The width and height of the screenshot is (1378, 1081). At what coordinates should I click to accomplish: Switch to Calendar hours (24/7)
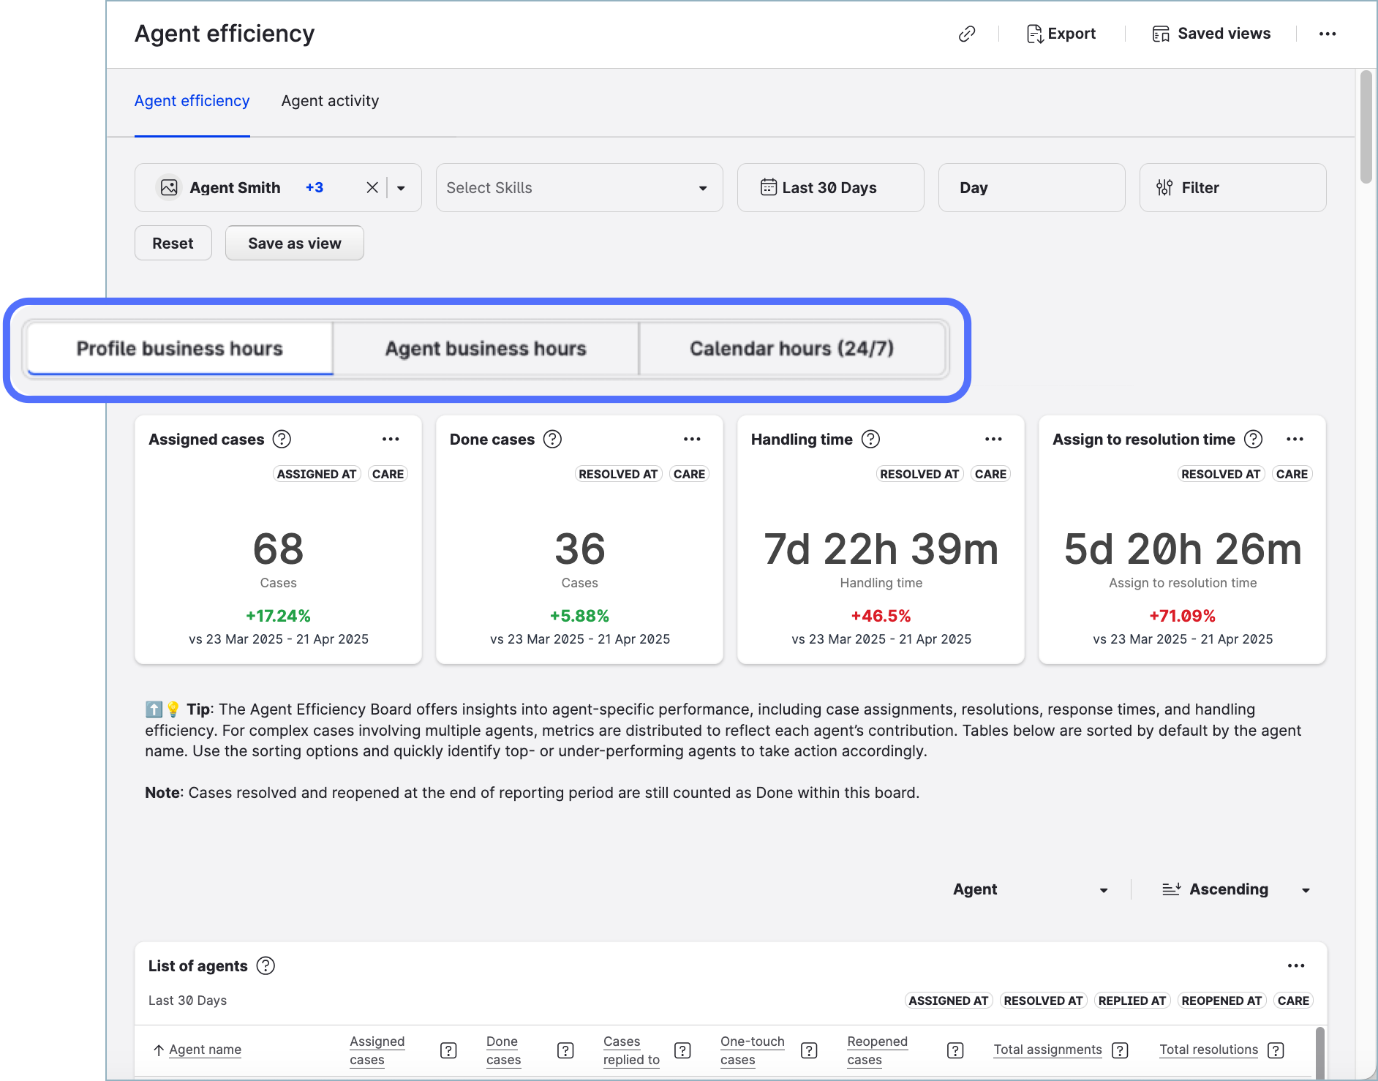pyautogui.click(x=791, y=349)
